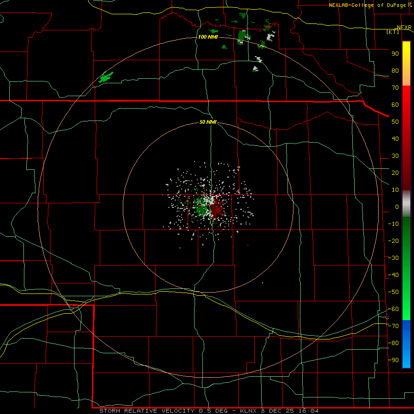Click the 80 value on velocity scale
The image size is (414, 414).
point(395,70)
